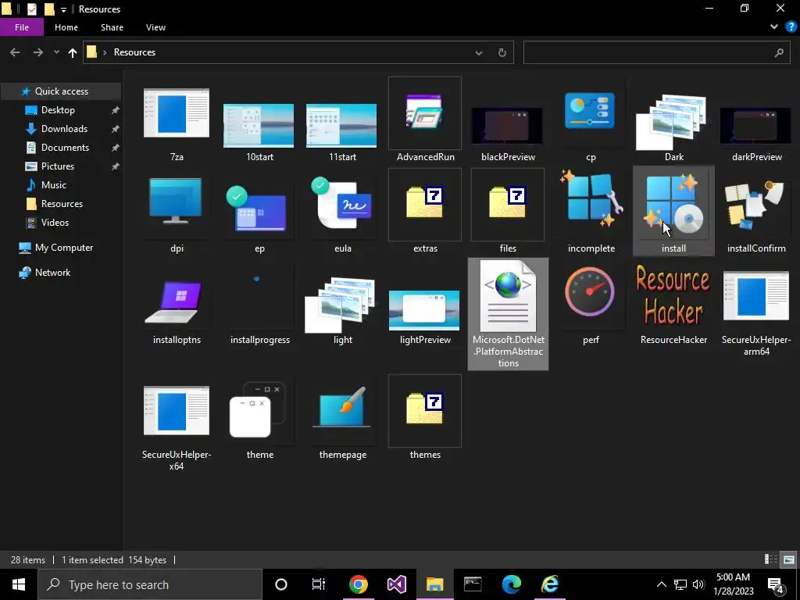Viewport: 800px width, 600px height.
Task: Open the Windows Start menu
Action: coord(19,584)
